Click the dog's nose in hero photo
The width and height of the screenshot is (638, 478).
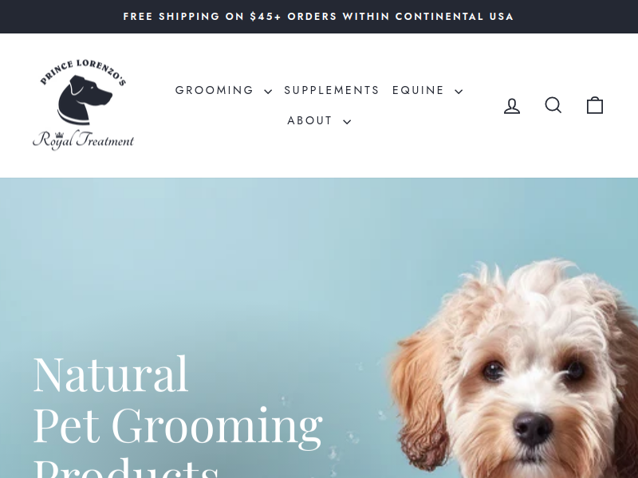(532, 429)
